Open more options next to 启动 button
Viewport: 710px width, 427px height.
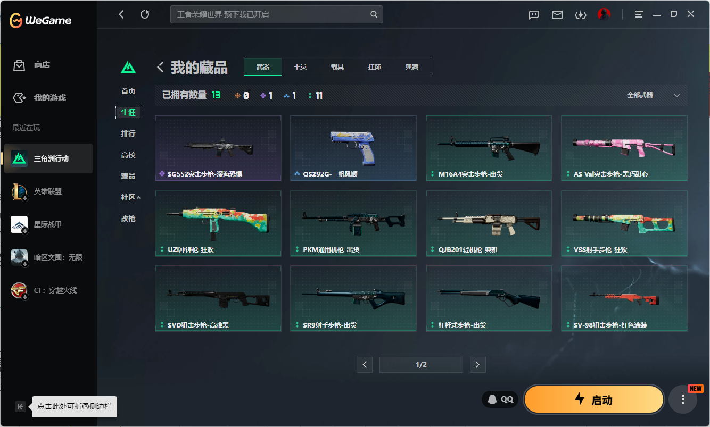682,399
